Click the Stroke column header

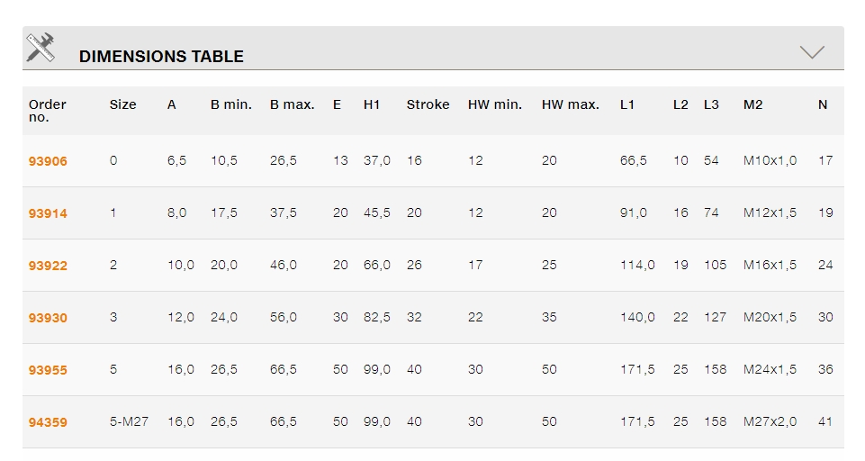point(428,104)
